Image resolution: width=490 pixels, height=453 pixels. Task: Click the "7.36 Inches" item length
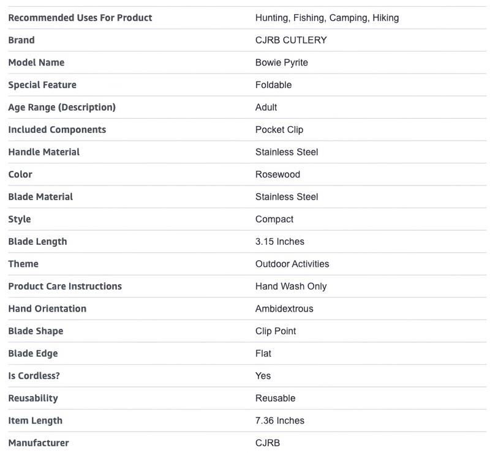[279, 421]
